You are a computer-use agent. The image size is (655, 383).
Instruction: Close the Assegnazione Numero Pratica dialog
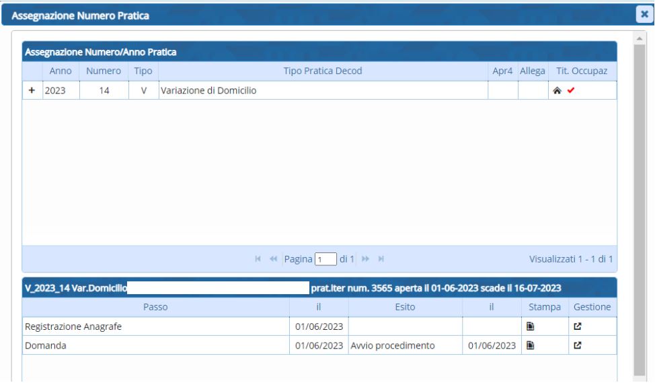click(647, 13)
